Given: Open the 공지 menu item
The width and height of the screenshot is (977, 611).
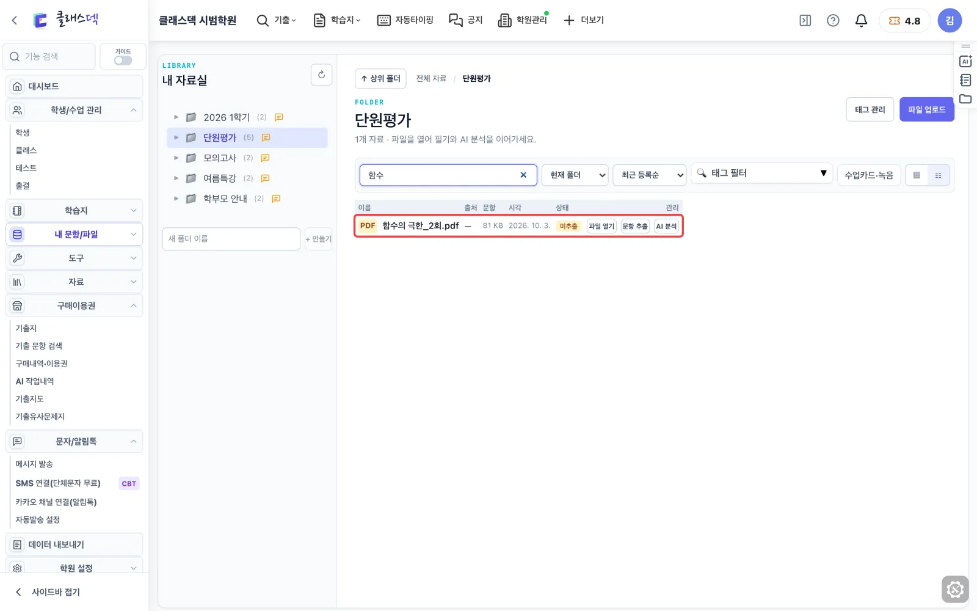Looking at the screenshot, I should point(466,21).
